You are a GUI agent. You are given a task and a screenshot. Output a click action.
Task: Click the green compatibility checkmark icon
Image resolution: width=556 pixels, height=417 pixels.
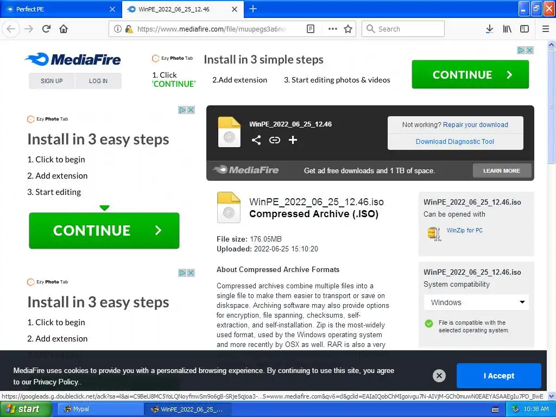coord(429,324)
